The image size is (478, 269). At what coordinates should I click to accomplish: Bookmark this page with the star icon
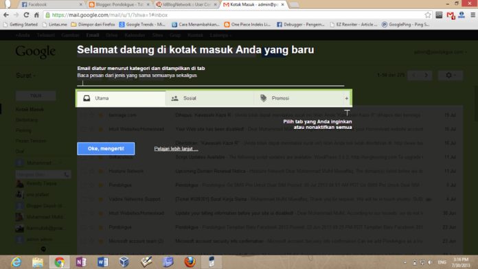[428, 15]
